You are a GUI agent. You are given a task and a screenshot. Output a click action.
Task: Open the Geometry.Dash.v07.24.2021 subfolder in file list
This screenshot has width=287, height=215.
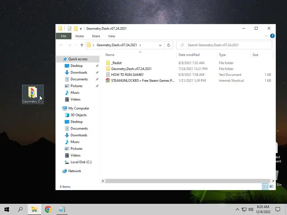131,69
